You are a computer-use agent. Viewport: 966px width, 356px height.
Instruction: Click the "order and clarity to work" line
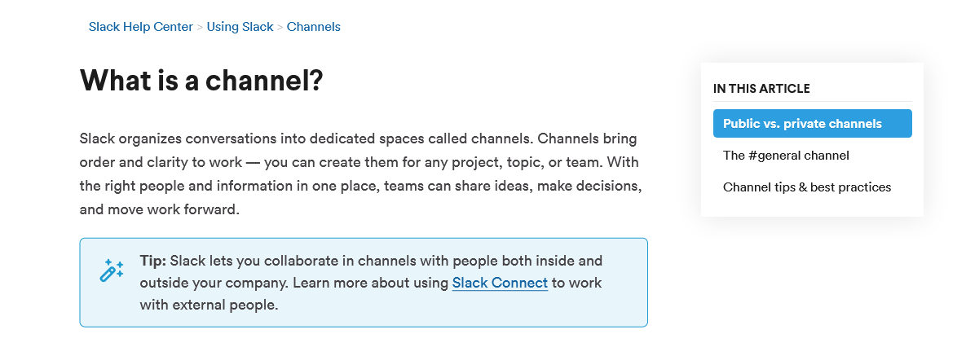click(x=359, y=162)
